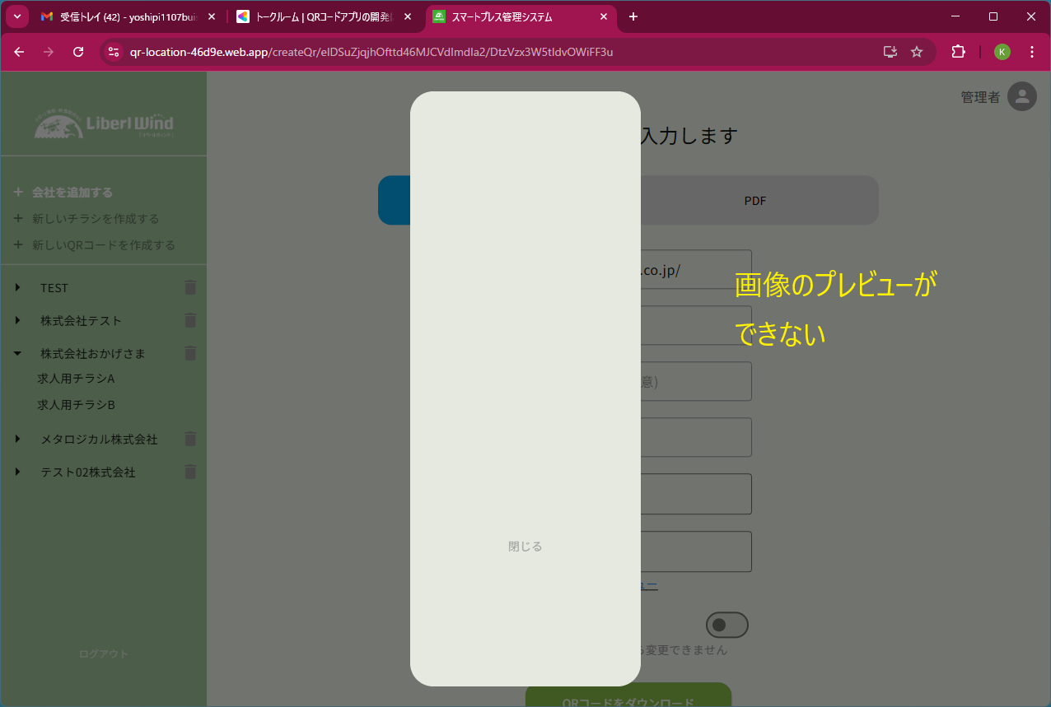Click the Chrome tab search chevron
Image resolution: width=1051 pixels, height=707 pixels.
click(x=17, y=16)
